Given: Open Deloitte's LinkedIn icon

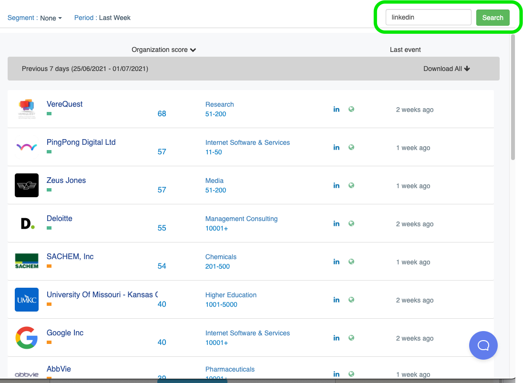Looking at the screenshot, I should [x=336, y=224].
